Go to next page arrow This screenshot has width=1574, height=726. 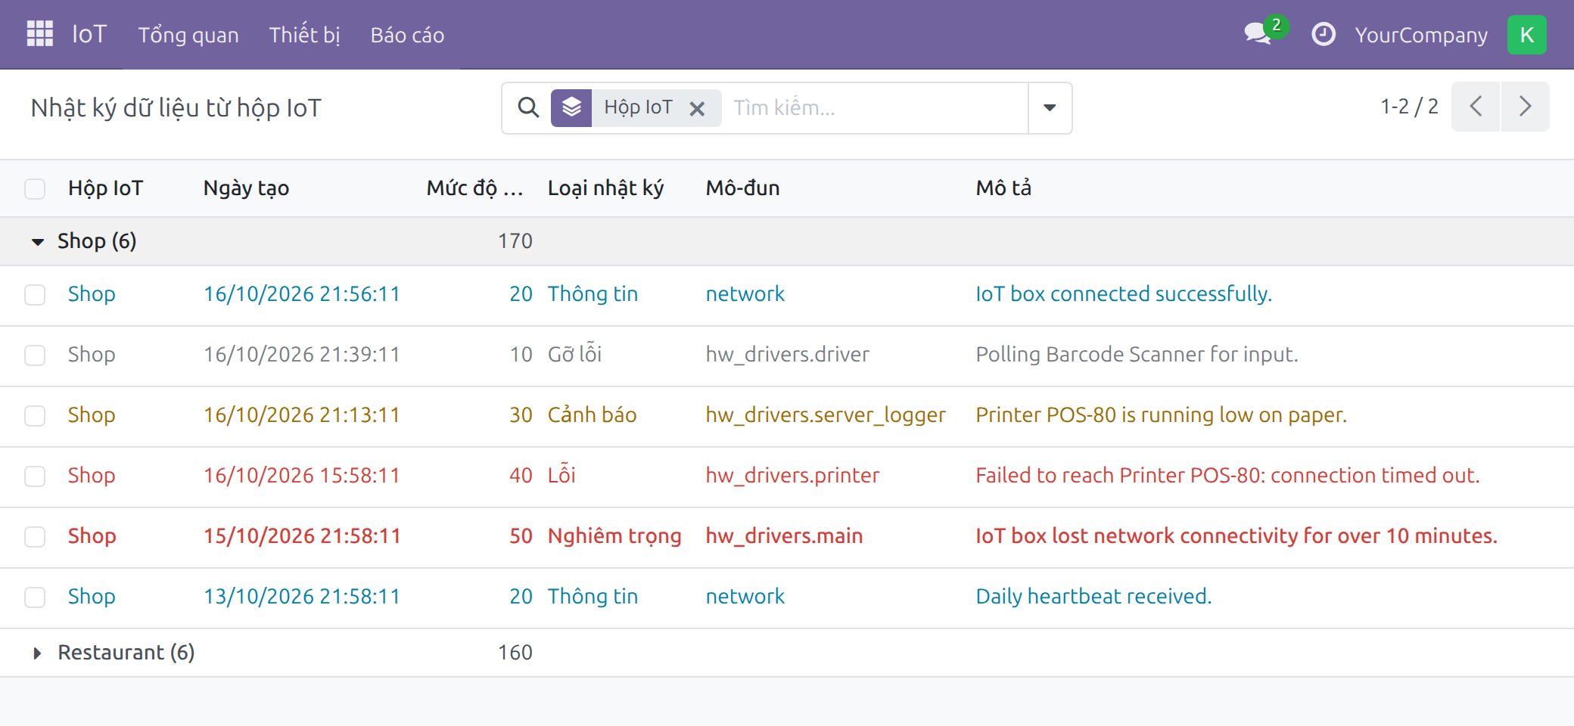pyautogui.click(x=1526, y=107)
